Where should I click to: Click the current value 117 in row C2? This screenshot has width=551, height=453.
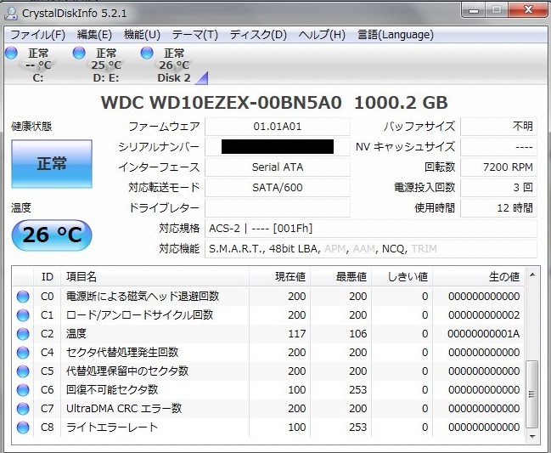coord(297,334)
